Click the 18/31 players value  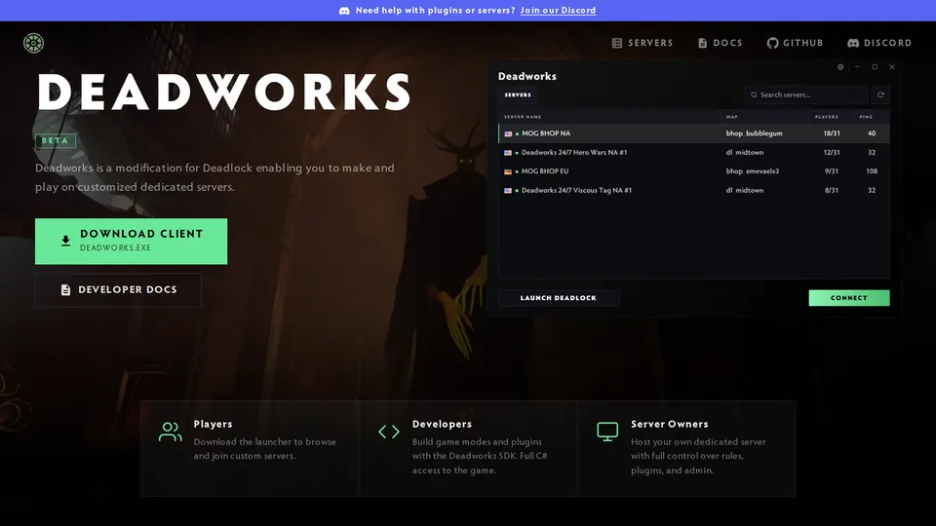[832, 133]
